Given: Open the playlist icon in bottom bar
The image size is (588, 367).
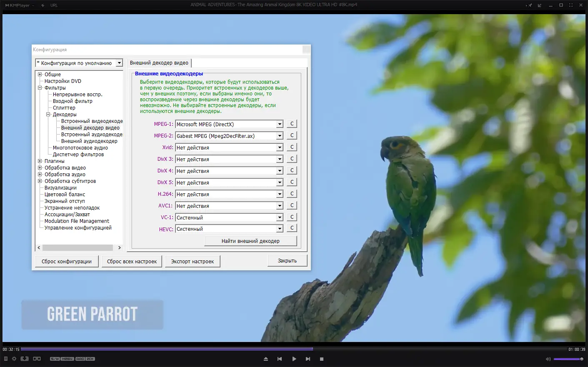Looking at the screenshot, I should [5, 359].
